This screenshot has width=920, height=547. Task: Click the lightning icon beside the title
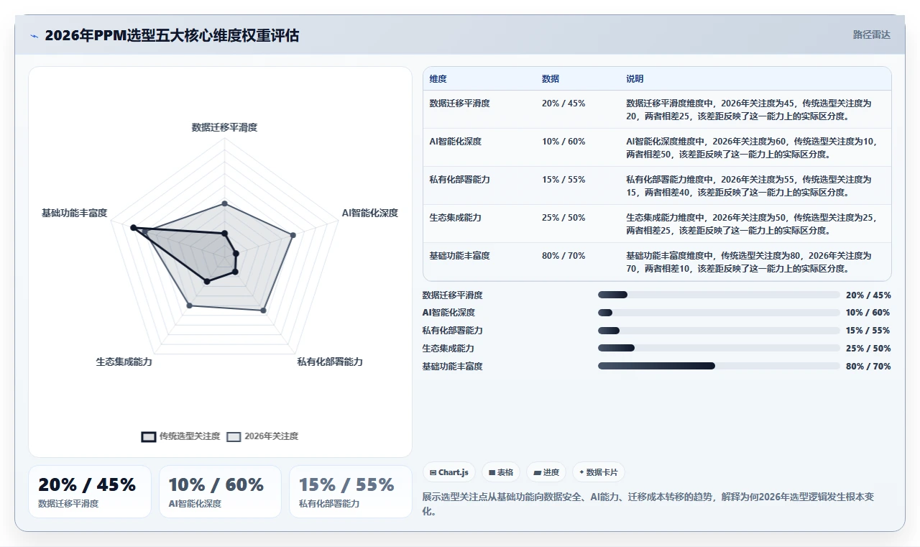point(34,36)
